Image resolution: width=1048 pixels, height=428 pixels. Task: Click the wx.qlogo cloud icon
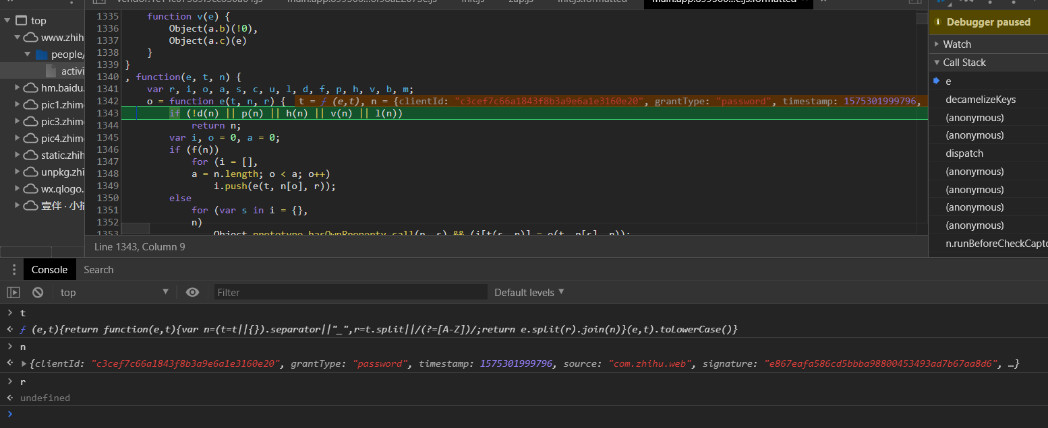tap(31, 188)
